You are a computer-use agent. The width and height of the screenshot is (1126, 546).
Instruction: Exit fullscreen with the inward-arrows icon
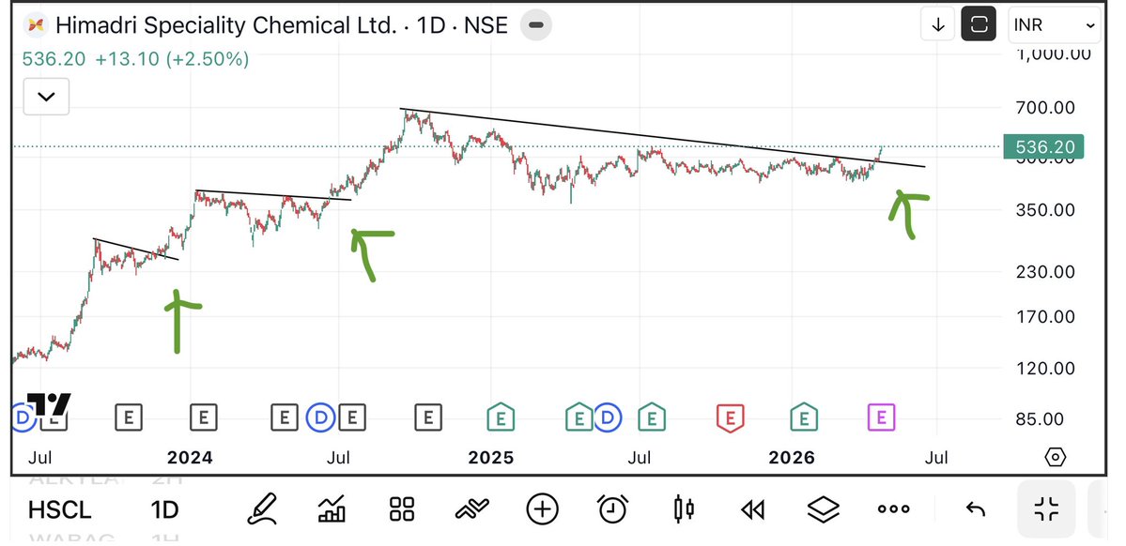[x=1046, y=509]
